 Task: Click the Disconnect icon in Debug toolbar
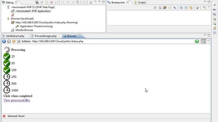57,2
